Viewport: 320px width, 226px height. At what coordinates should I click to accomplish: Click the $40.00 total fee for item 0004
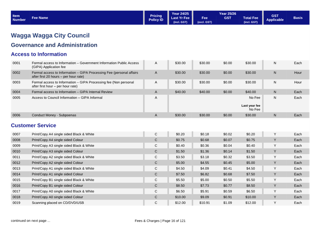(x=251, y=92)
